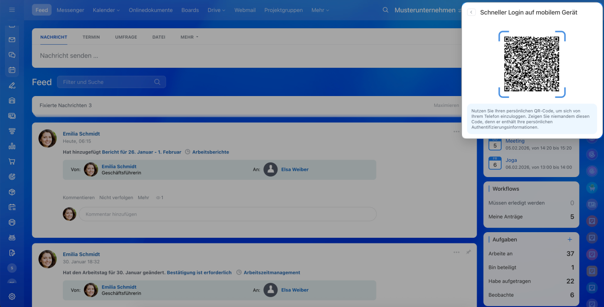This screenshot has width=604, height=307.
Task: Open the Musterunternehmen account switcher
Action: 425,10
